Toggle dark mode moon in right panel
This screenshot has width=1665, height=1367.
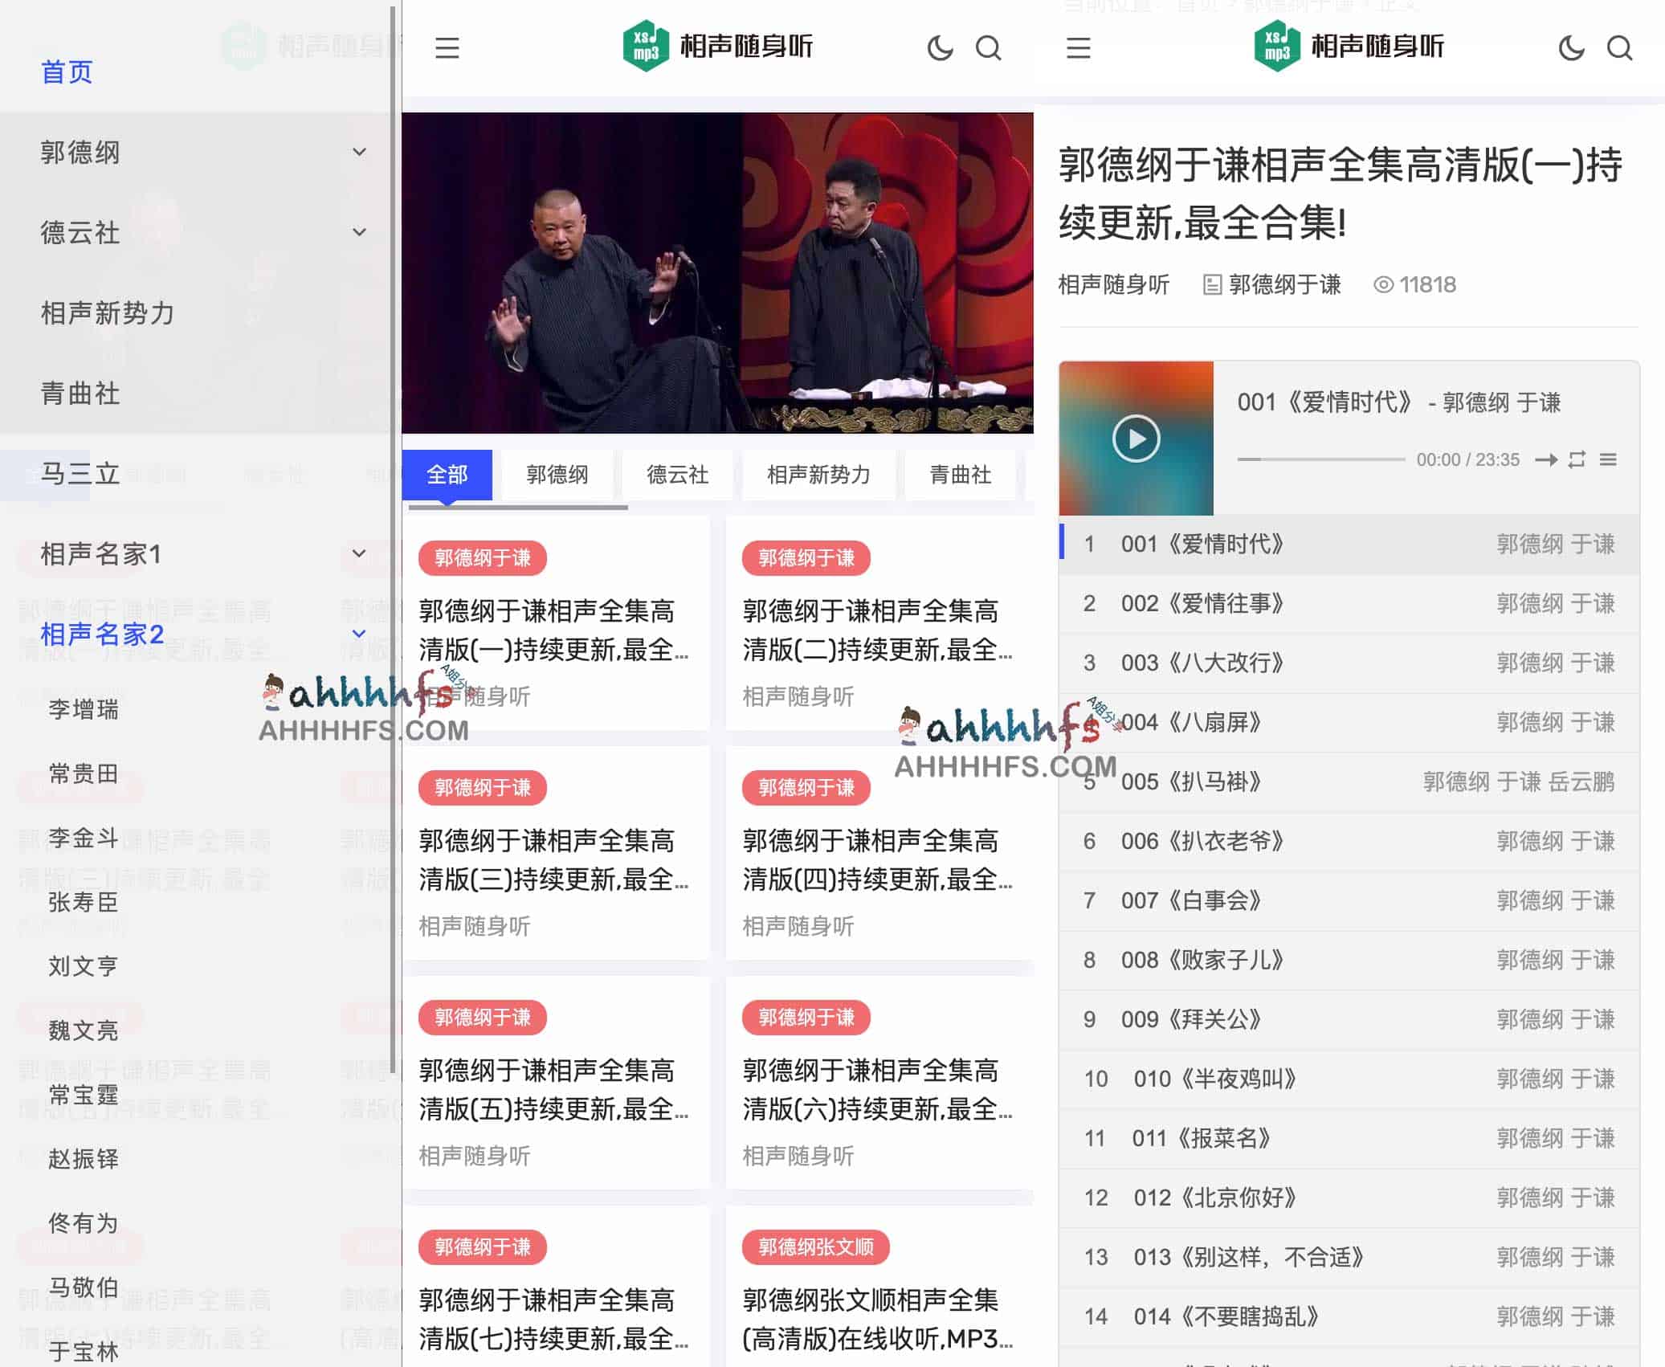pyautogui.click(x=1571, y=48)
